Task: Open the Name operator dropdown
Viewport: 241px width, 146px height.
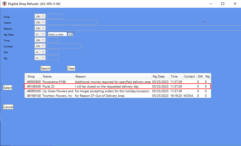Action: [40, 22]
